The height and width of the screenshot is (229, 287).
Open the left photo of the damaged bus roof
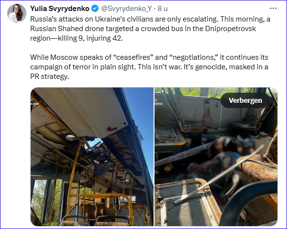(92, 157)
